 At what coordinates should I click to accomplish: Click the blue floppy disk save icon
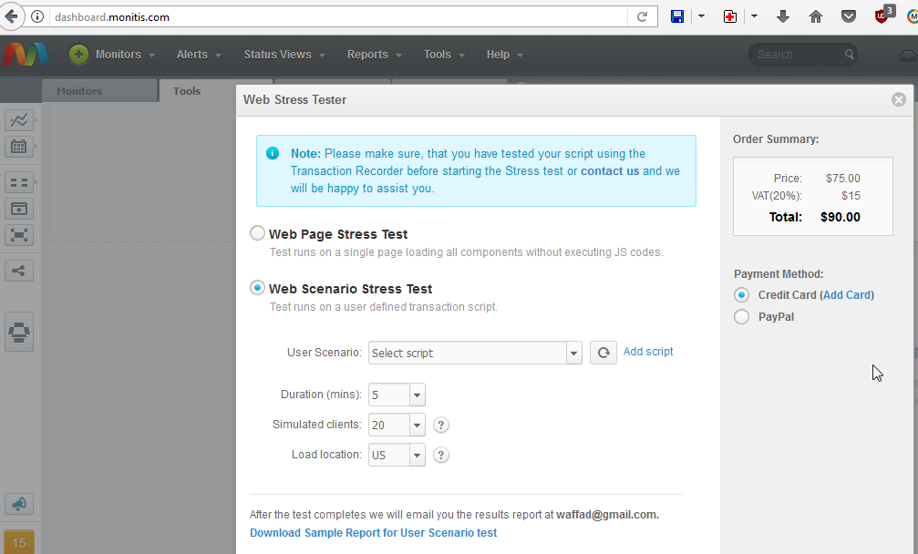tap(677, 16)
